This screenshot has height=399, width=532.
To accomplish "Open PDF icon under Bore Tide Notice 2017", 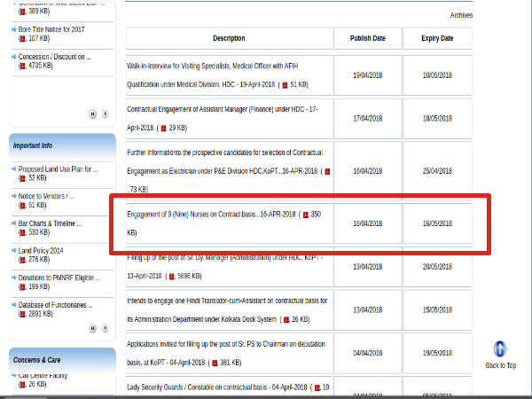I will 22,39.
